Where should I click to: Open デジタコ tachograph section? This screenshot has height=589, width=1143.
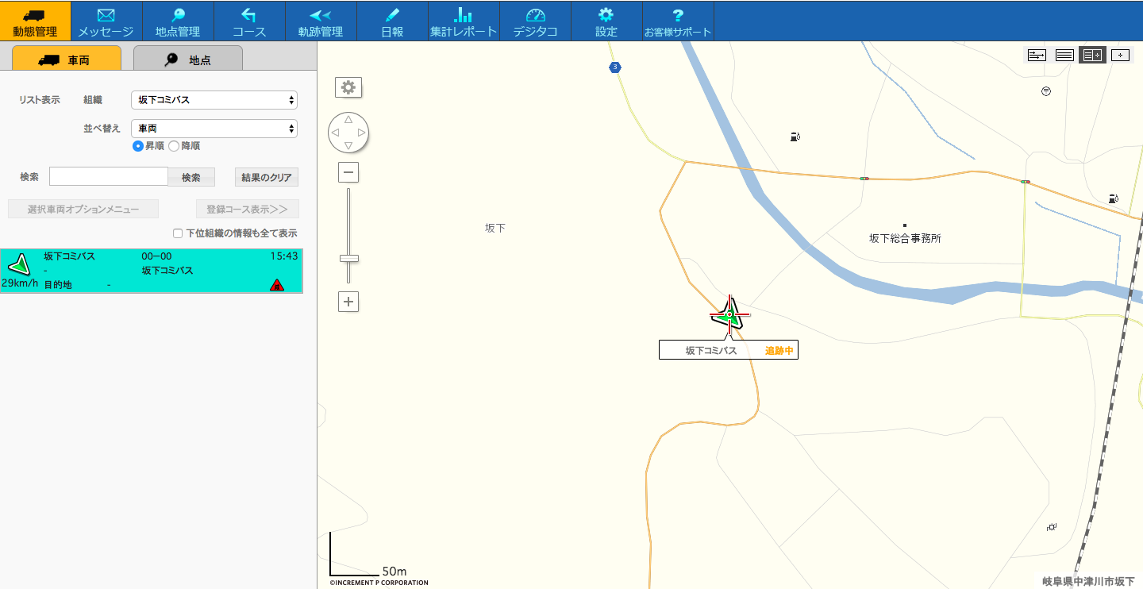coord(535,21)
